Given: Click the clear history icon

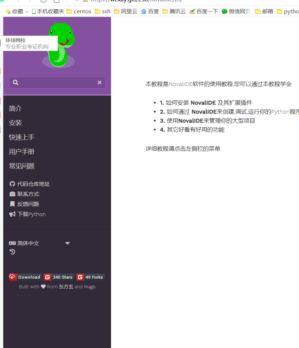Looking at the screenshot, I should [13, 252].
